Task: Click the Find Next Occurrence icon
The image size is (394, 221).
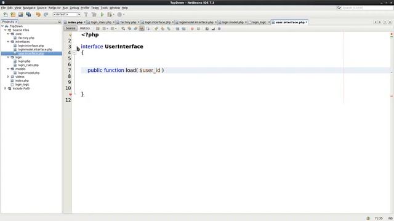Action: click(x=135, y=29)
